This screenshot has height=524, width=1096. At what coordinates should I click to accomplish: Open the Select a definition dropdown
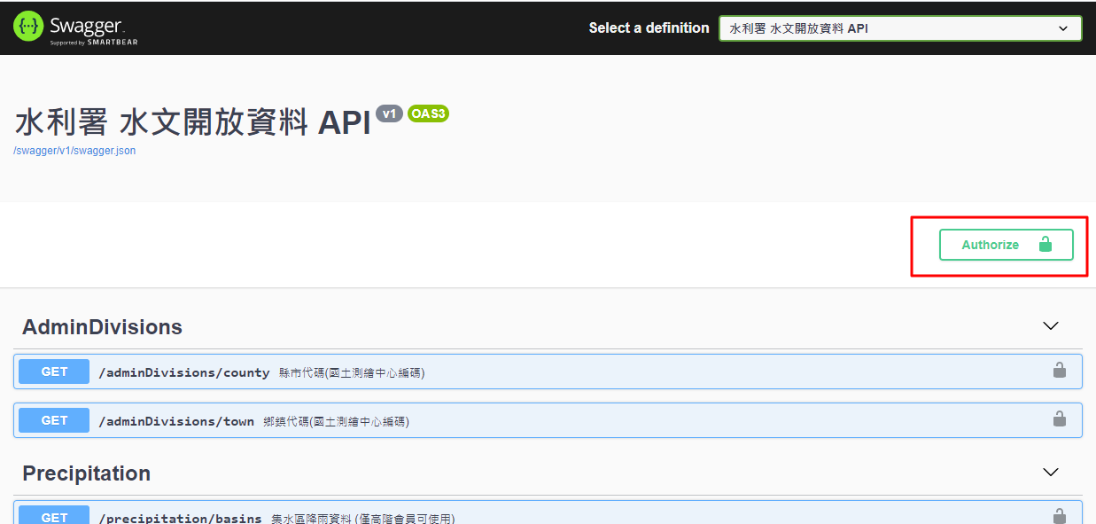click(899, 28)
